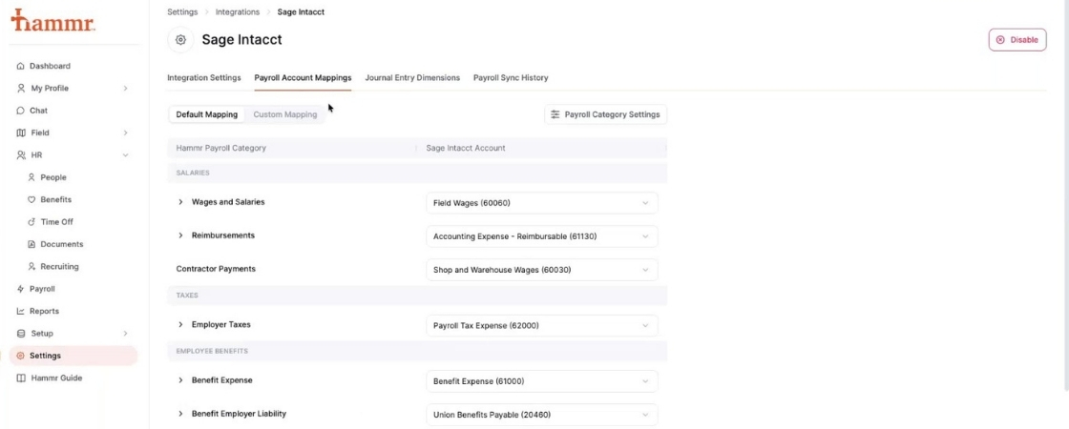
Task: Click the Chat bubble icon
Action: (20, 111)
